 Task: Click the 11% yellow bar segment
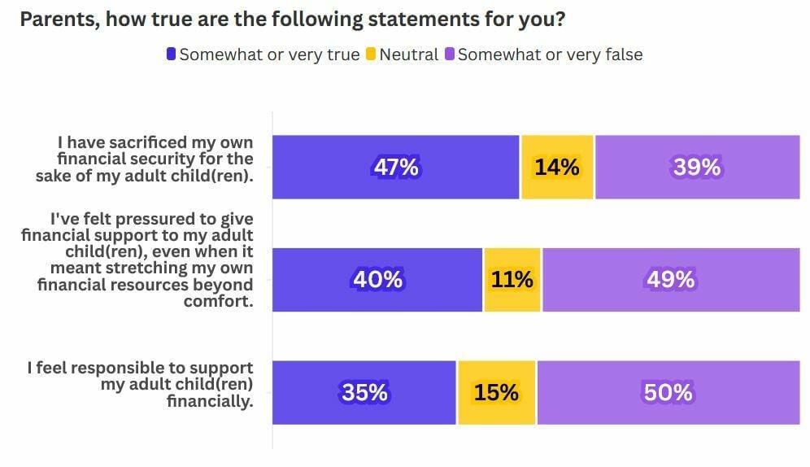pos(512,280)
